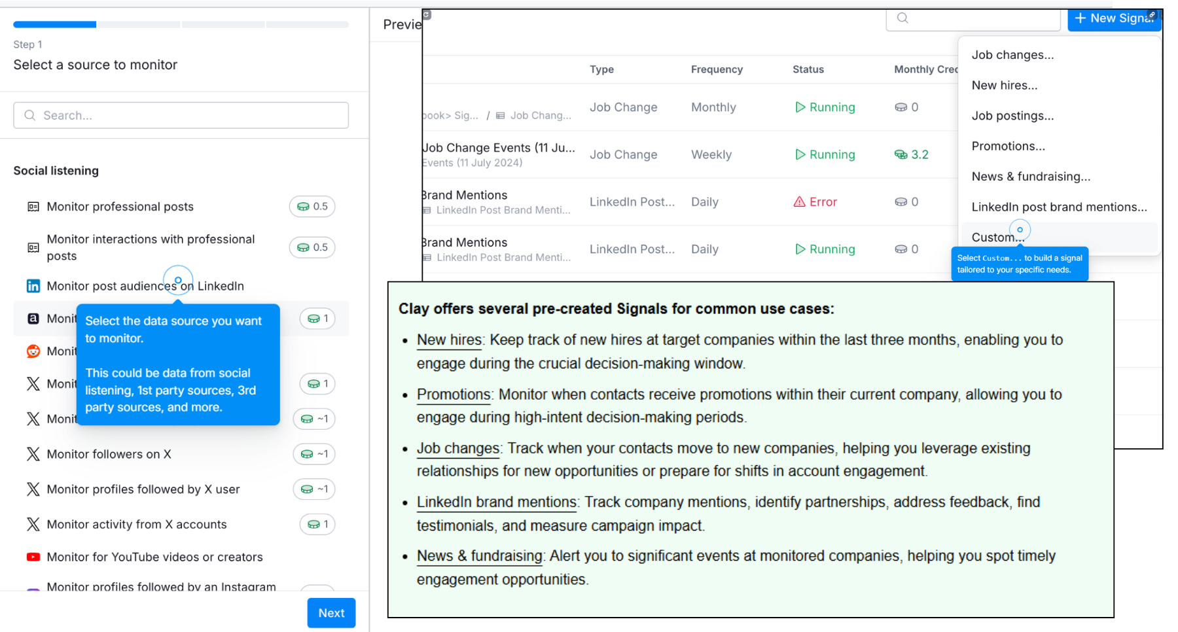Viewport: 1178px width, 632px height.
Task: Click the magnifier icon in signals search
Action: pos(902,18)
